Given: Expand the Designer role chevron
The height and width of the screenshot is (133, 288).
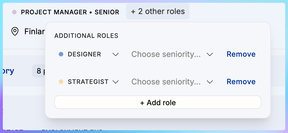Looking at the screenshot, I should tap(116, 54).
